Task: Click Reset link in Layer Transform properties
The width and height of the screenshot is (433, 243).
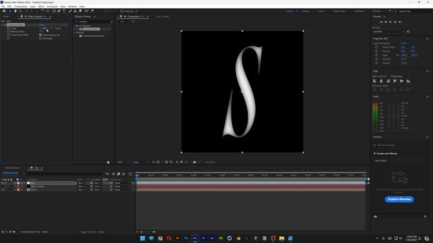Action: 404,43
